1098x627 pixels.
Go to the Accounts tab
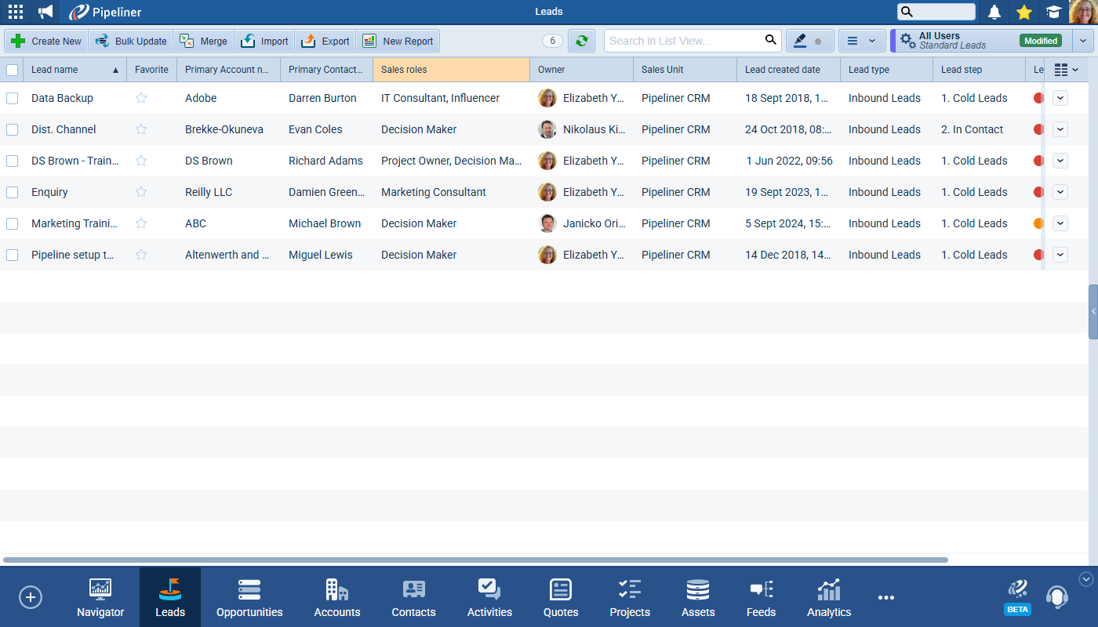pos(337,598)
